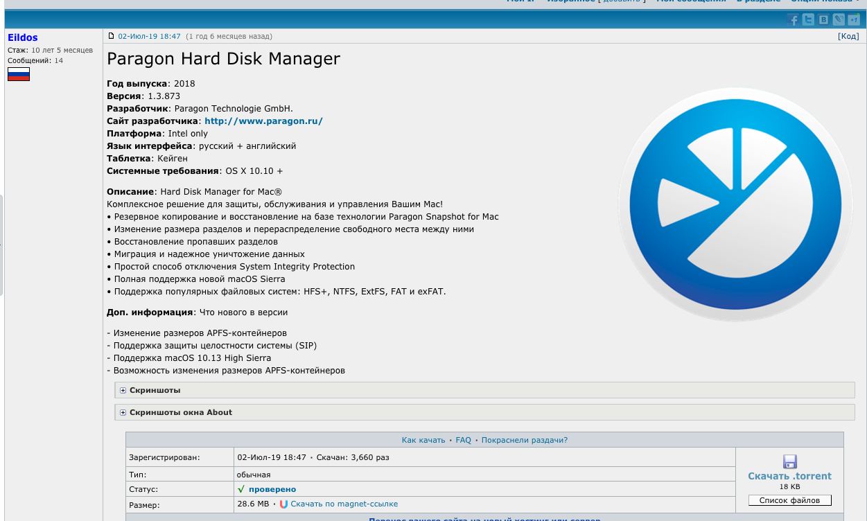Click the Скачать .torrent link

[x=789, y=476]
